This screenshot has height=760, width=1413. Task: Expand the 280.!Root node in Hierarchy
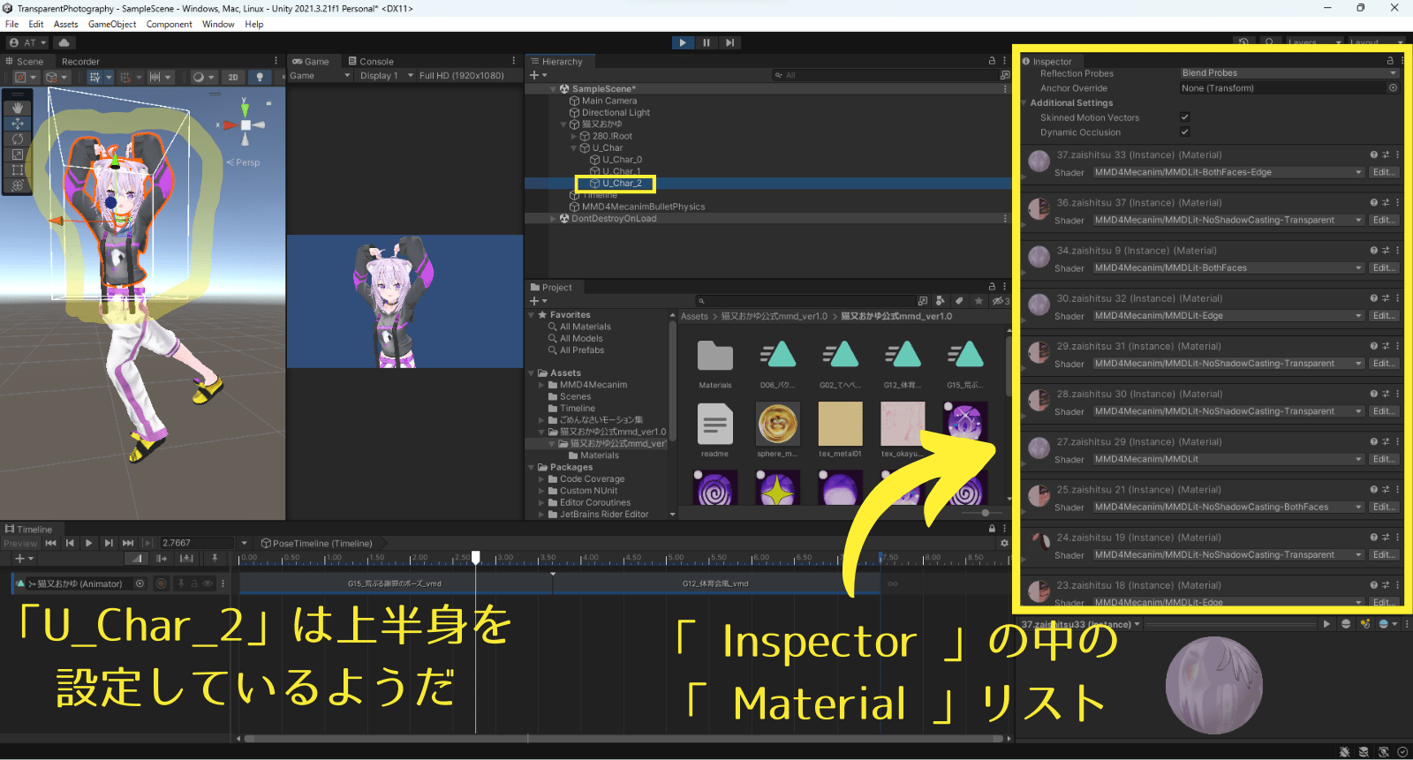[574, 136]
